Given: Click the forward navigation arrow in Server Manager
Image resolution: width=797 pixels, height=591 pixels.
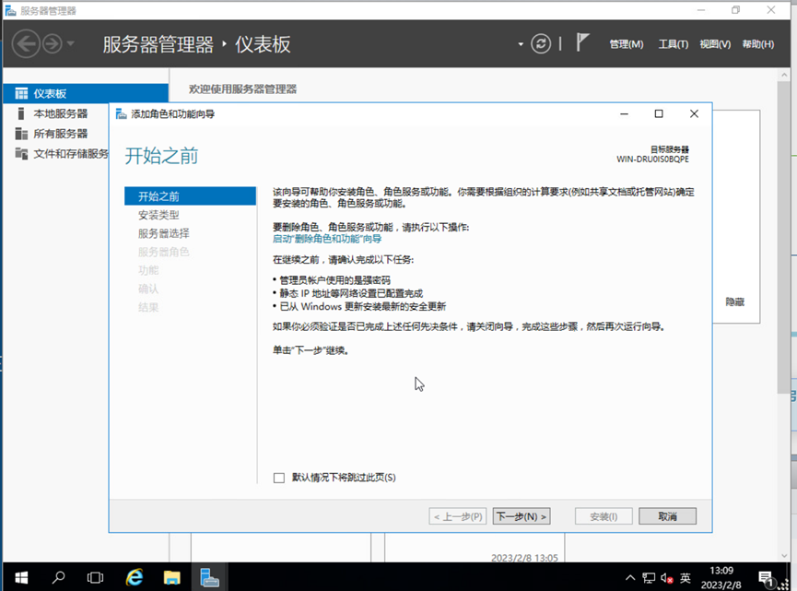Looking at the screenshot, I should 52,43.
